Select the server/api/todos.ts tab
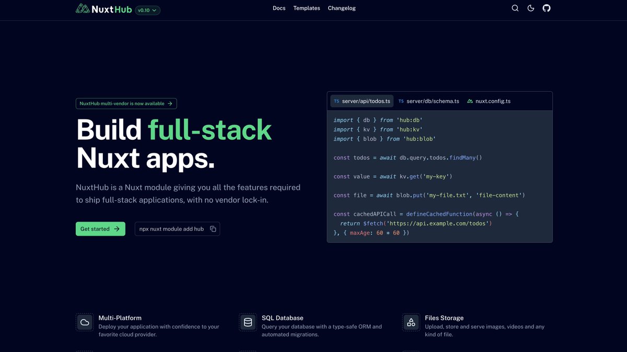The width and height of the screenshot is (627, 352). click(362, 101)
